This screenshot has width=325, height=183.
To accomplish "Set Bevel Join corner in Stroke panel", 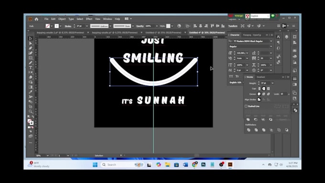I will point(269,94).
